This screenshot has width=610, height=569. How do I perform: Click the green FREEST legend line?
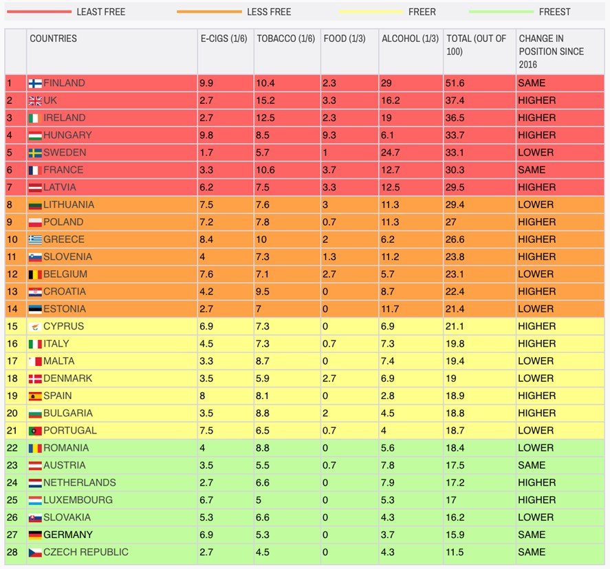[x=501, y=12]
